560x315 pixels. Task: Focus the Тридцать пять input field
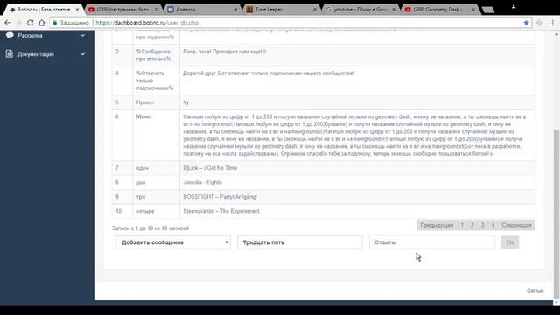pyautogui.click(x=299, y=242)
